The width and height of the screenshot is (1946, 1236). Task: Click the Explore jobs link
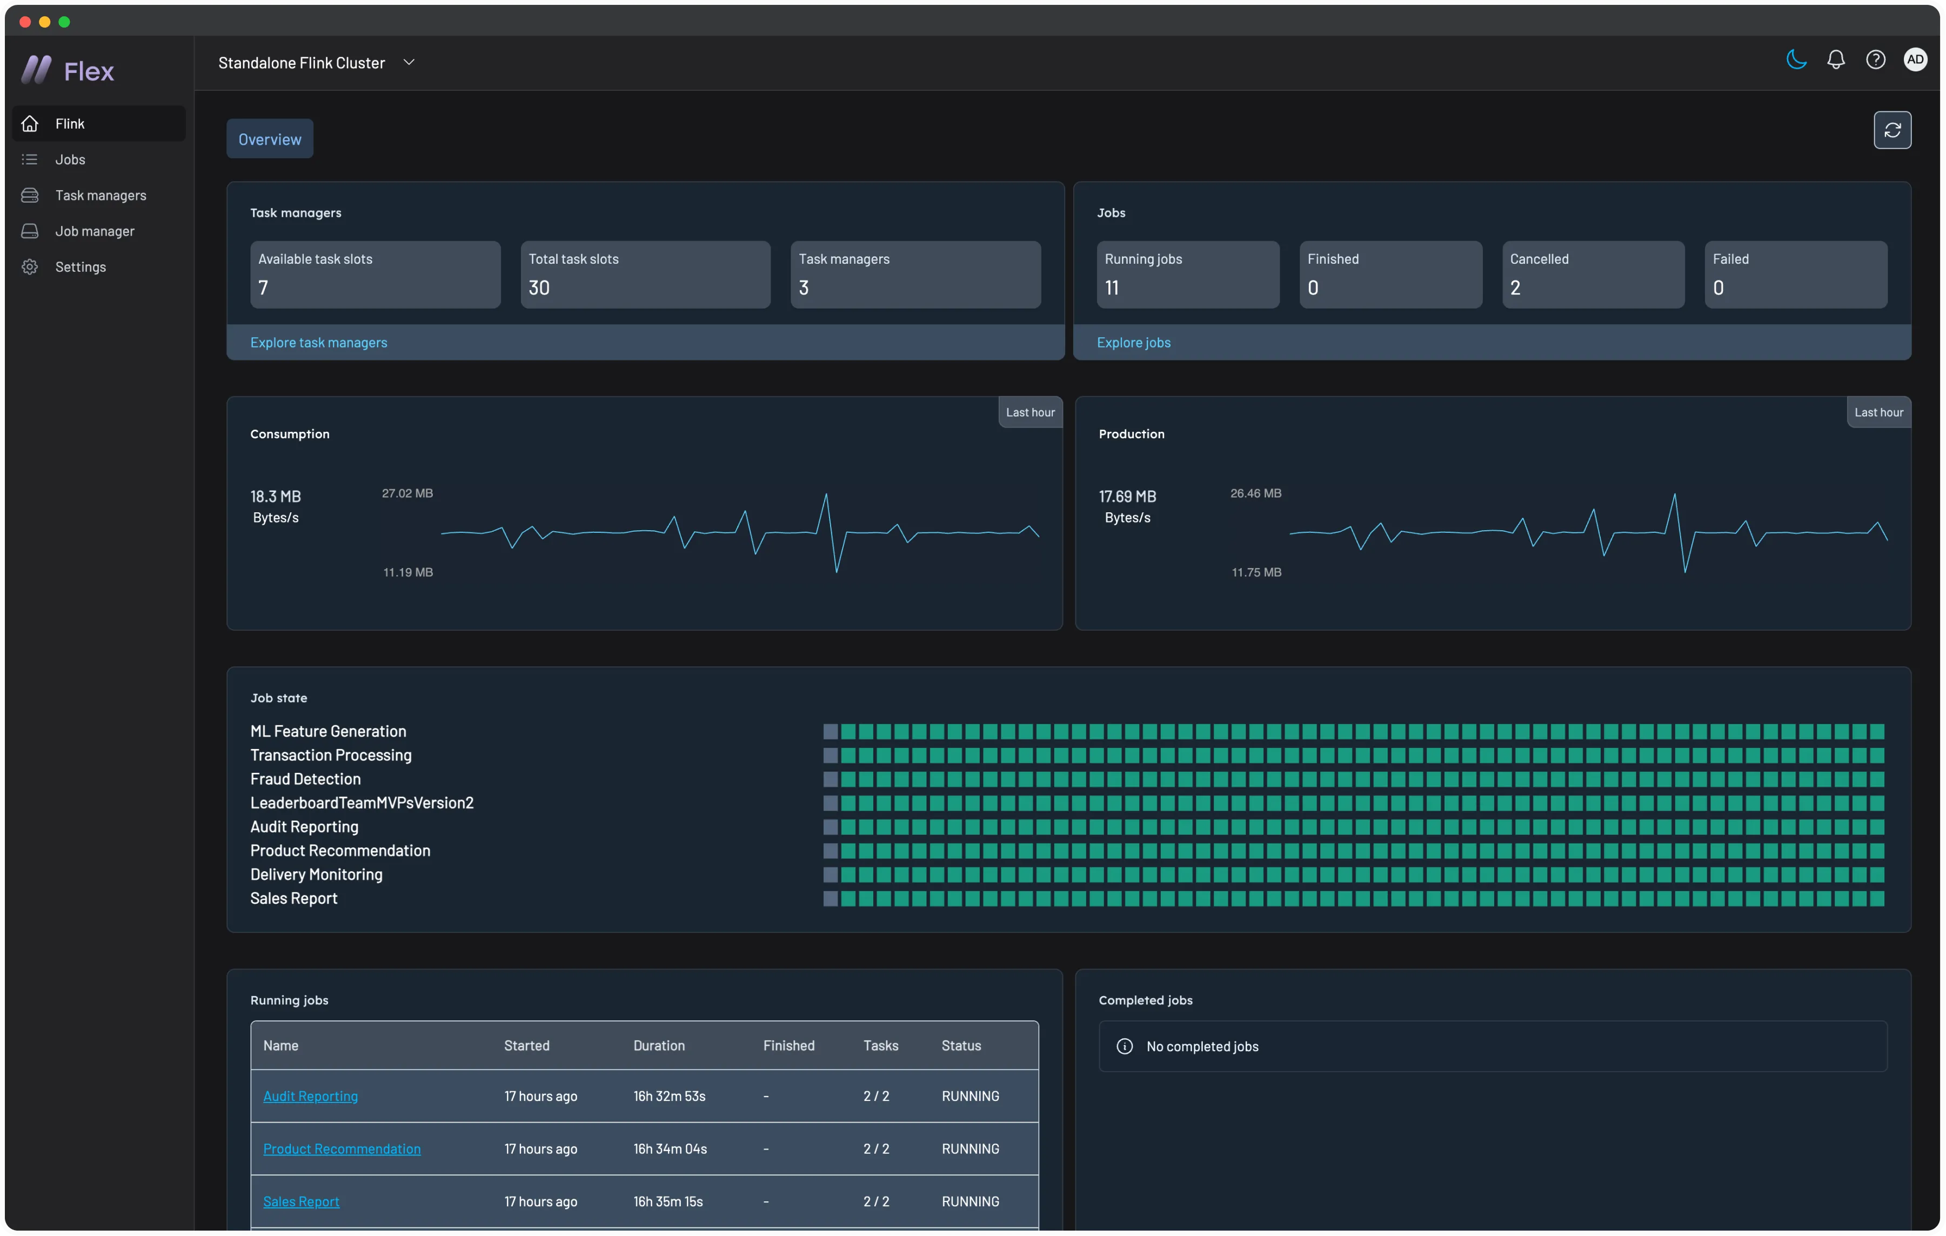click(x=1133, y=343)
